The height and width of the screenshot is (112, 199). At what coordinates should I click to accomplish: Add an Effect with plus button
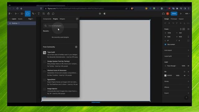188,87
